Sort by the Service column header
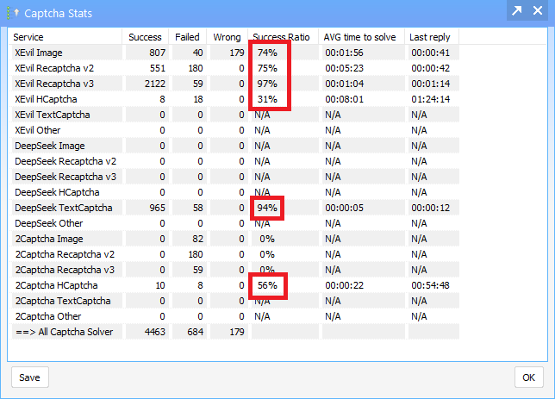555x399 pixels. (x=65, y=37)
